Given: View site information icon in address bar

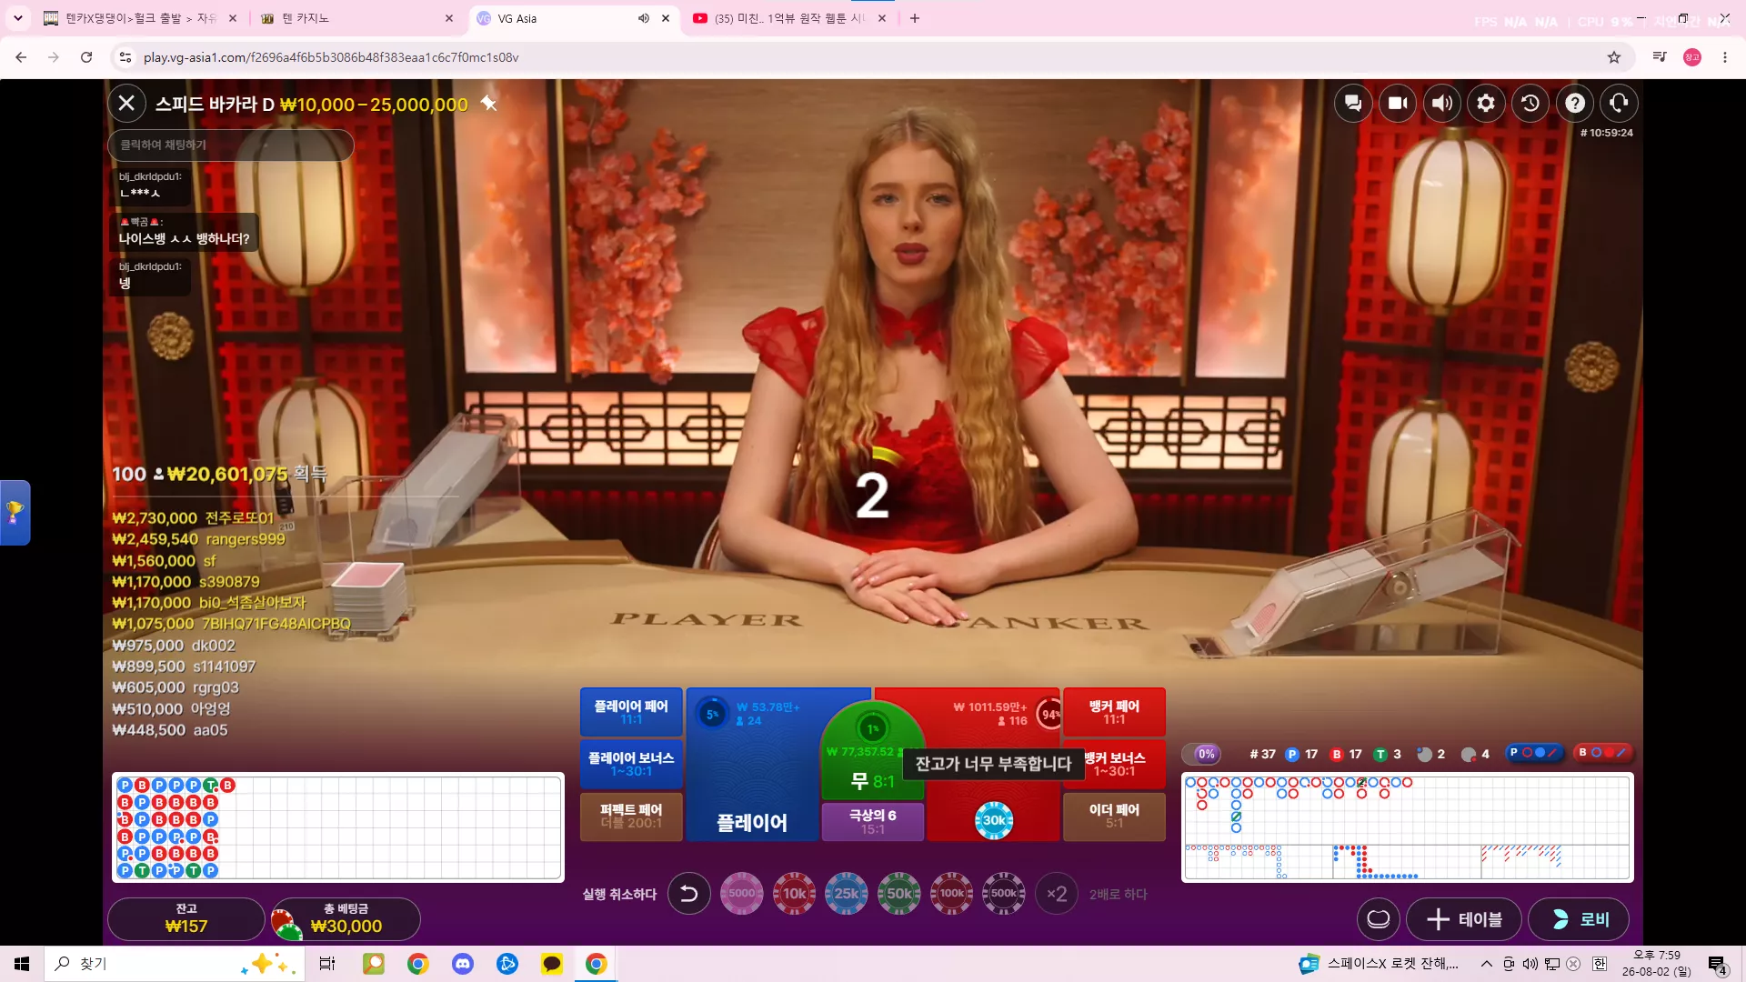Looking at the screenshot, I should tap(125, 57).
